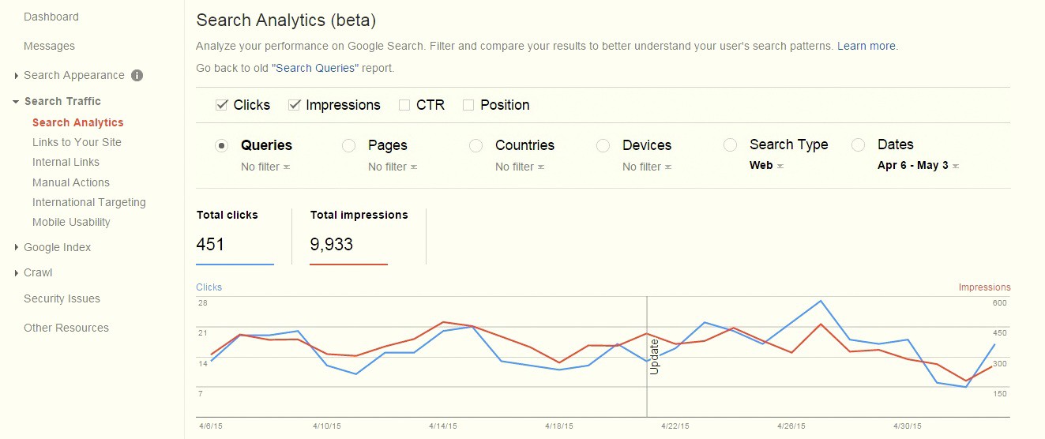Viewport: 1045px width, 439px height.
Task: Open the Apr 6 - May 3 date dropdown
Action: point(919,166)
